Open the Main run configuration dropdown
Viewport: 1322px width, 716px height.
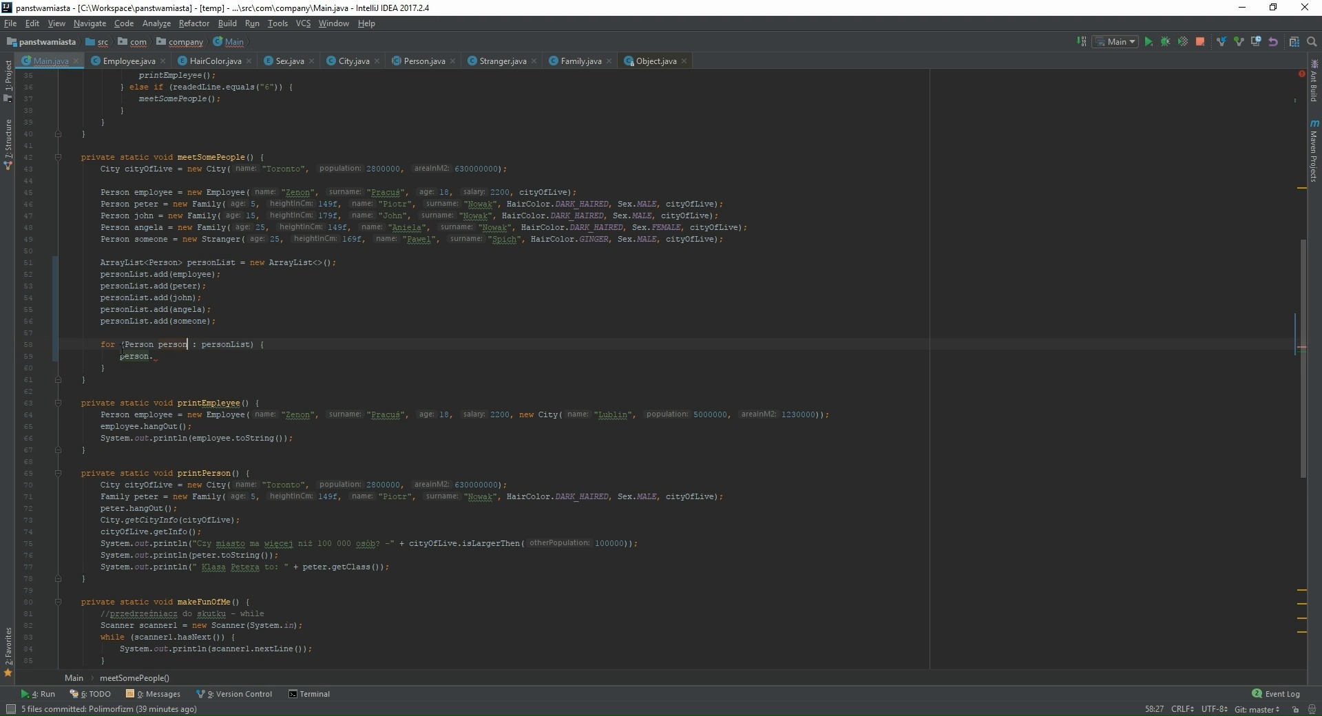click(x=1117, y=42)
